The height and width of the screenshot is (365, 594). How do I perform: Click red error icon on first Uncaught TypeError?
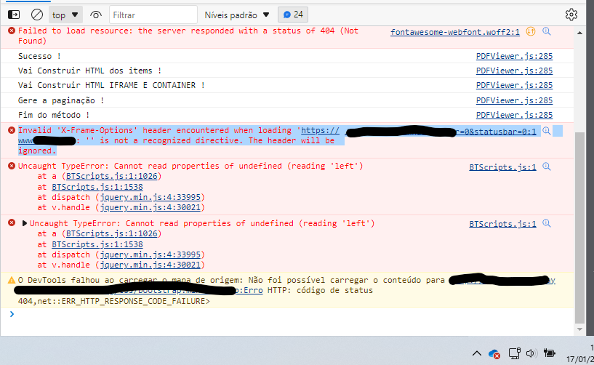pos(12,166)
